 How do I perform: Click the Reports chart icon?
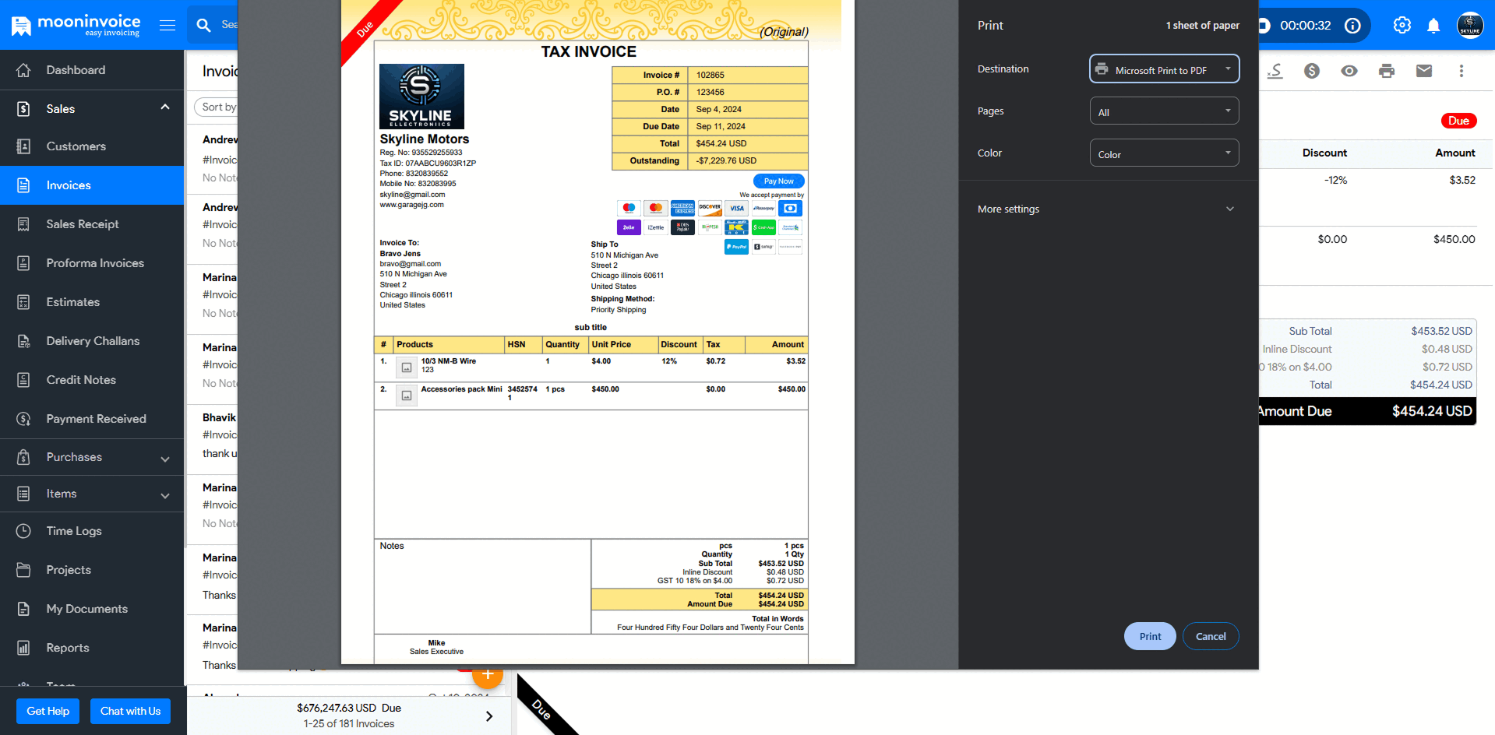click(x=23, y=648)
